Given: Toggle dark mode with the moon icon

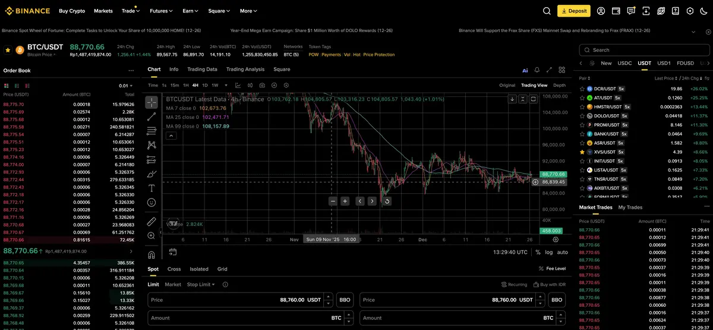Looking at the screenshot, I should tap(705, 11).
